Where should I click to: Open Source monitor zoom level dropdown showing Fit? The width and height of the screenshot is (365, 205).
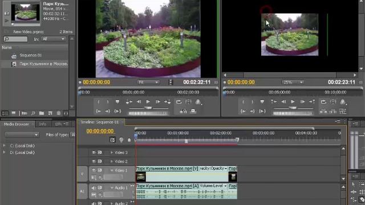(148, 82)
